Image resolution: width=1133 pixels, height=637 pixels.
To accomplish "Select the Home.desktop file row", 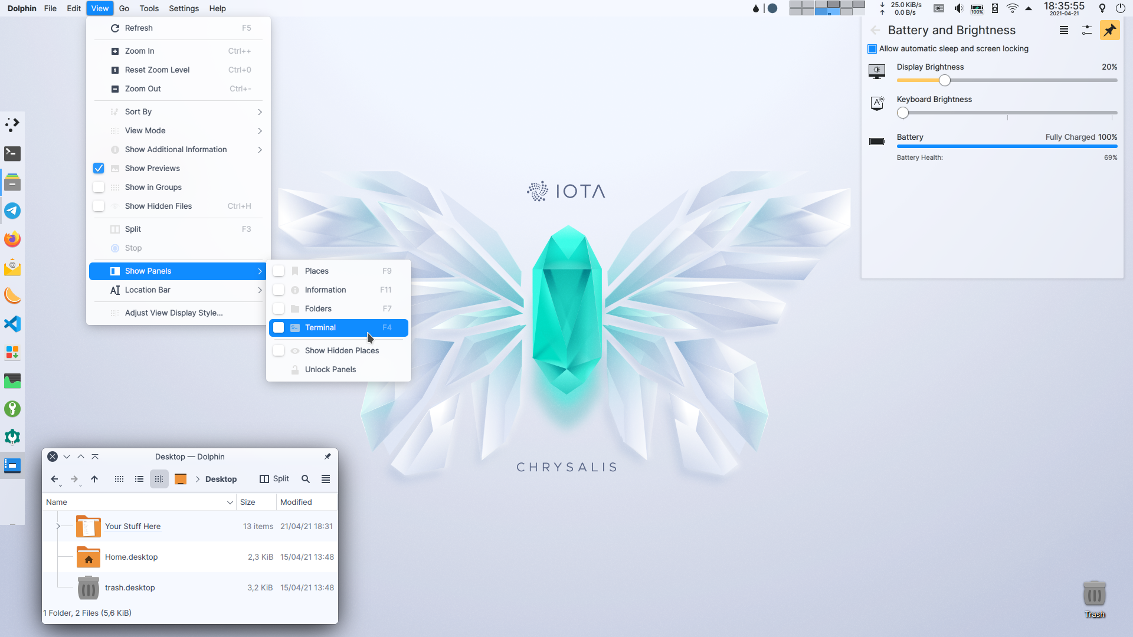I will pos(131,557).
